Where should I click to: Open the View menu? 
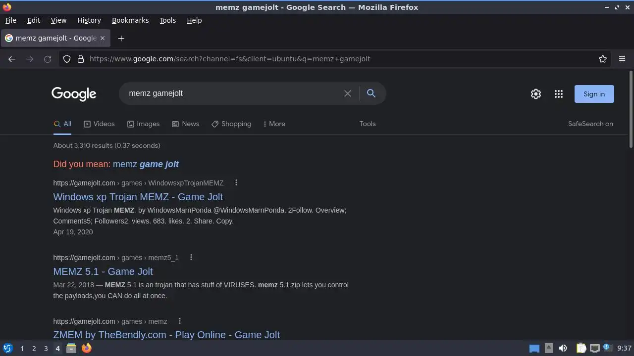coord(58,20)
